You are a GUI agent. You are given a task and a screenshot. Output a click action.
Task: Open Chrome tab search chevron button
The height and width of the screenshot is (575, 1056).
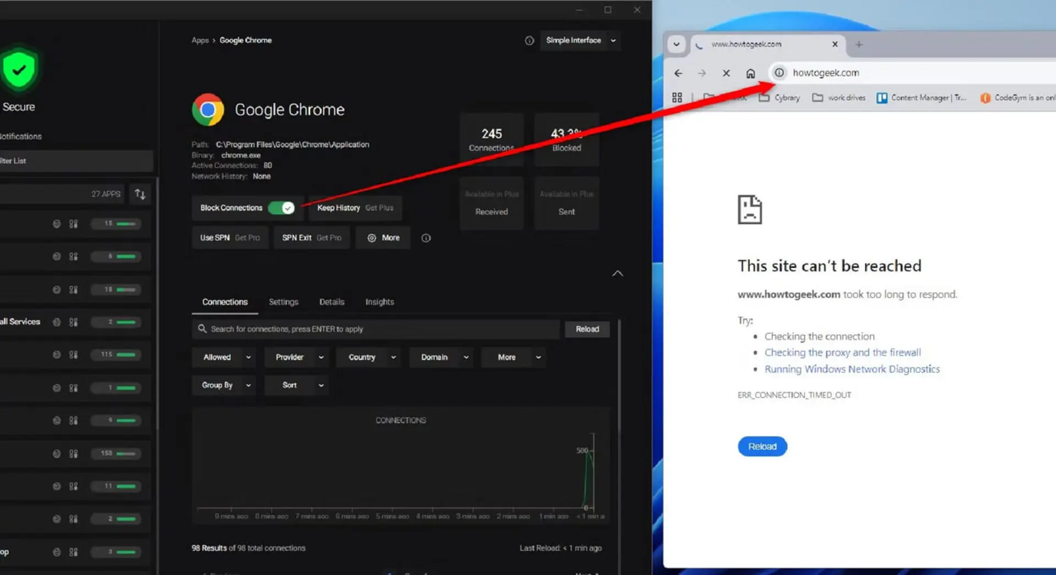pyautogui.click(x=676, y=45)
